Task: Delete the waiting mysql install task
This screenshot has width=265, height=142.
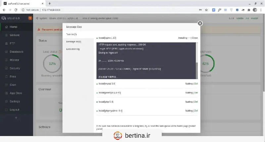Action: (196, 84)
